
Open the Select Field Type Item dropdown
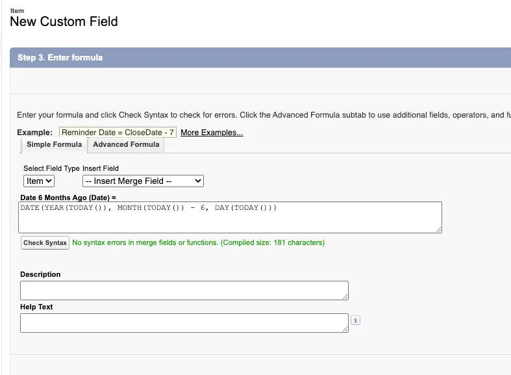click(x=39, y=181)
